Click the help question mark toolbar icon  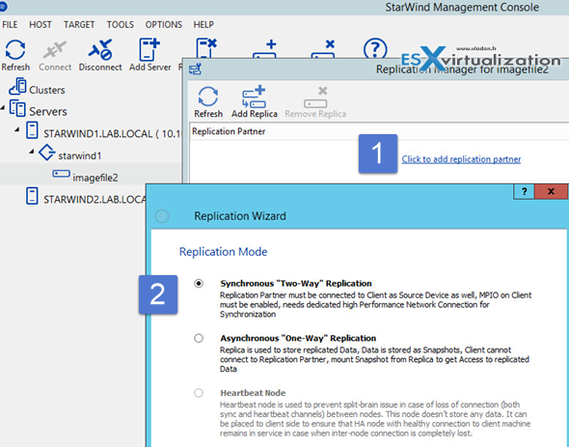375,48
